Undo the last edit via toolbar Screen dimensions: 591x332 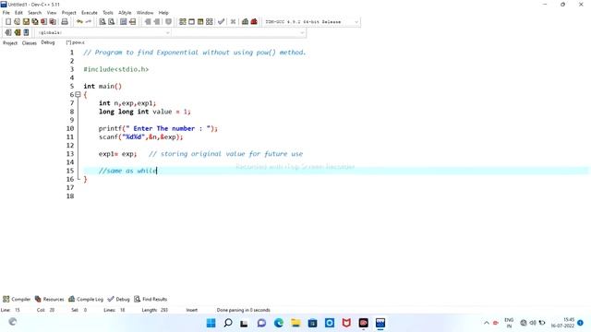point(79,22)
